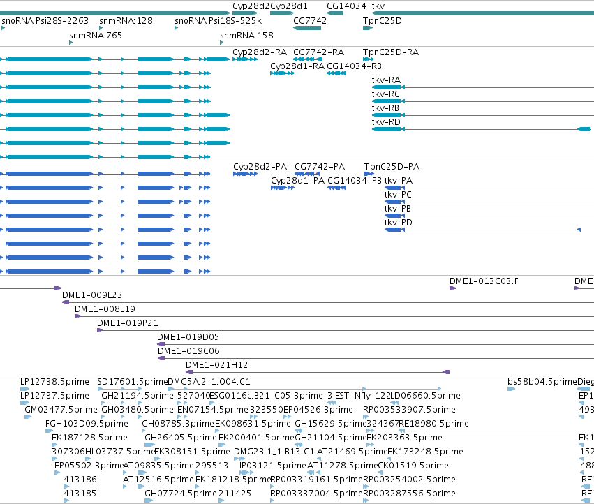The width and height of the screenshot is (594, 504).
Task: Click the tkv-PD protein label
Action: coord(398,223)
